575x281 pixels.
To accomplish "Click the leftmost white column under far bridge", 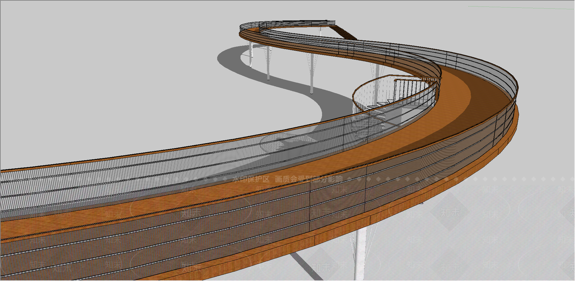I will click(251, 53).
